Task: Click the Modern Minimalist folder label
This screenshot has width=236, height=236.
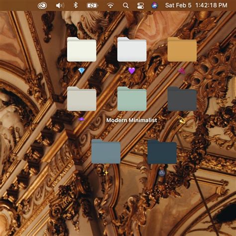Action: (x=131, y=120)
